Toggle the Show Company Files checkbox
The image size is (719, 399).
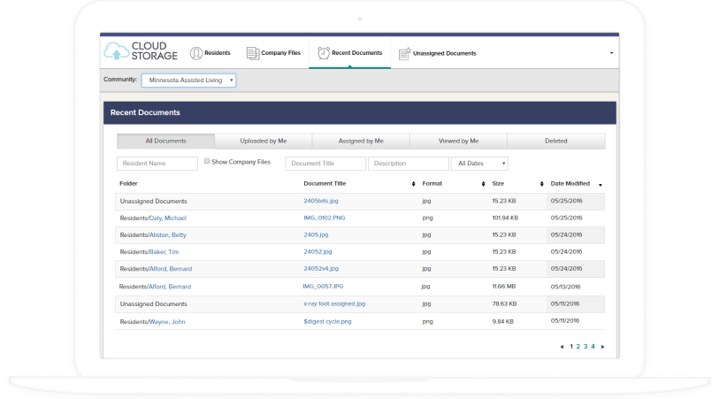207,161
